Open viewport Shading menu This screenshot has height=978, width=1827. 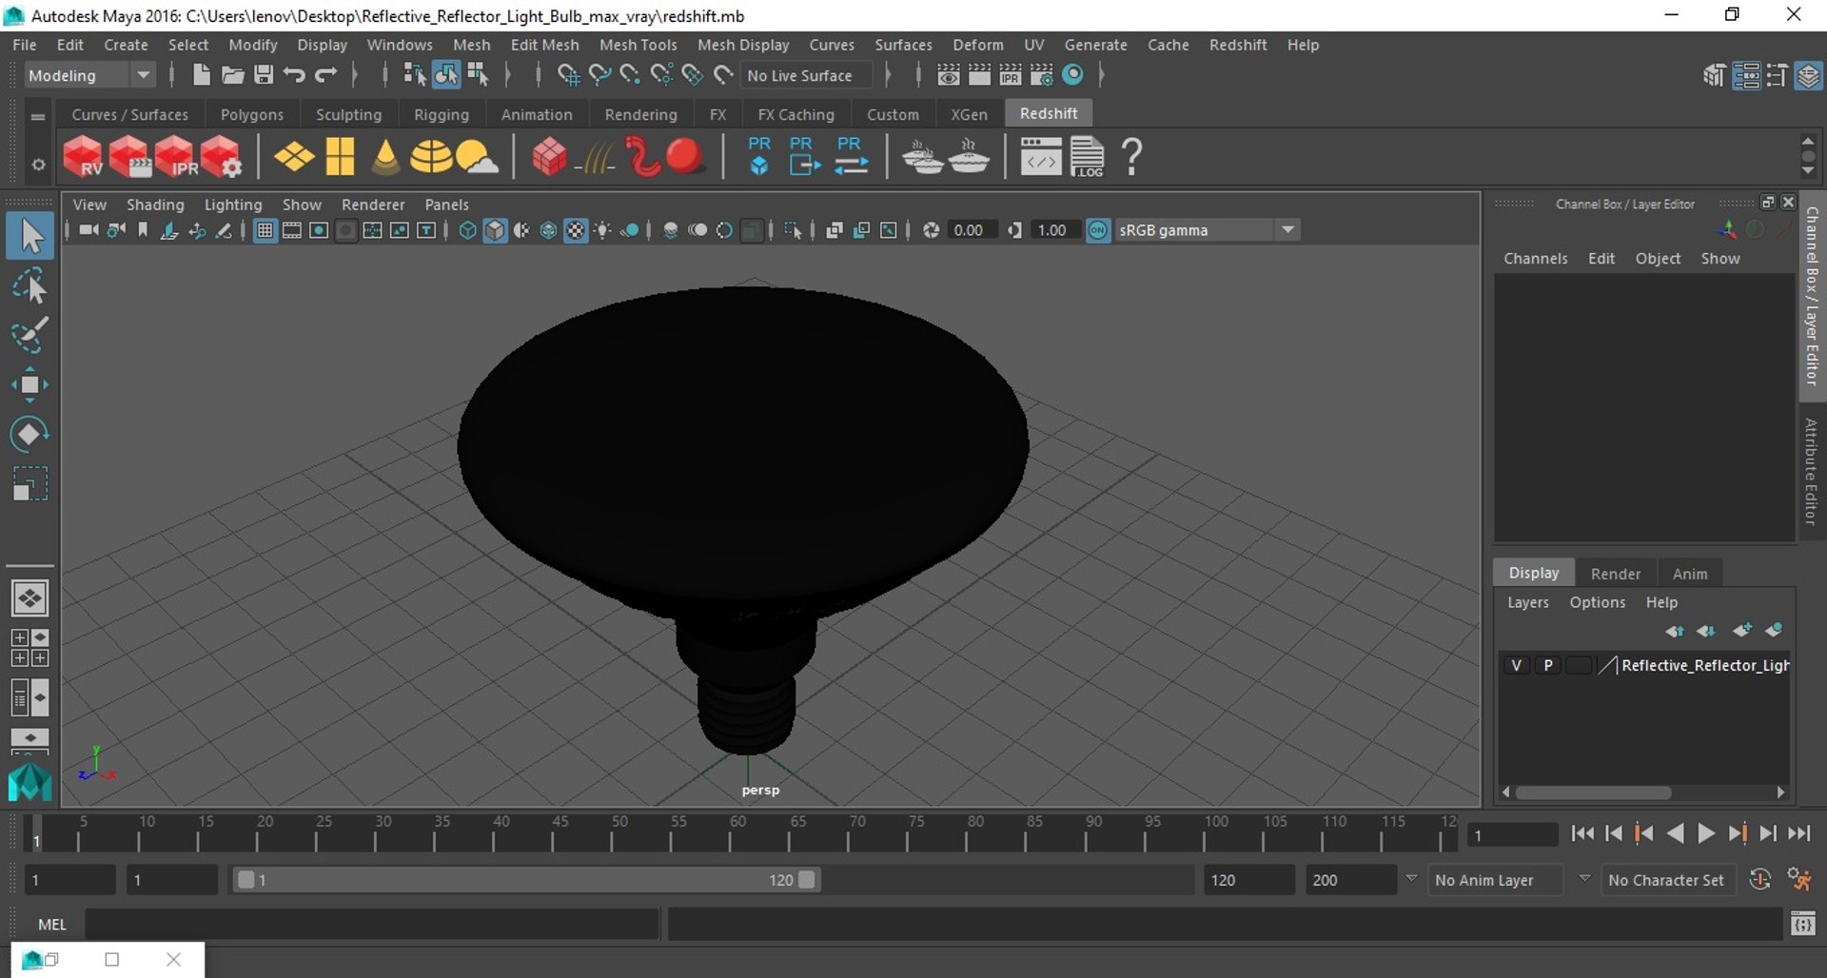click(155, 205)
